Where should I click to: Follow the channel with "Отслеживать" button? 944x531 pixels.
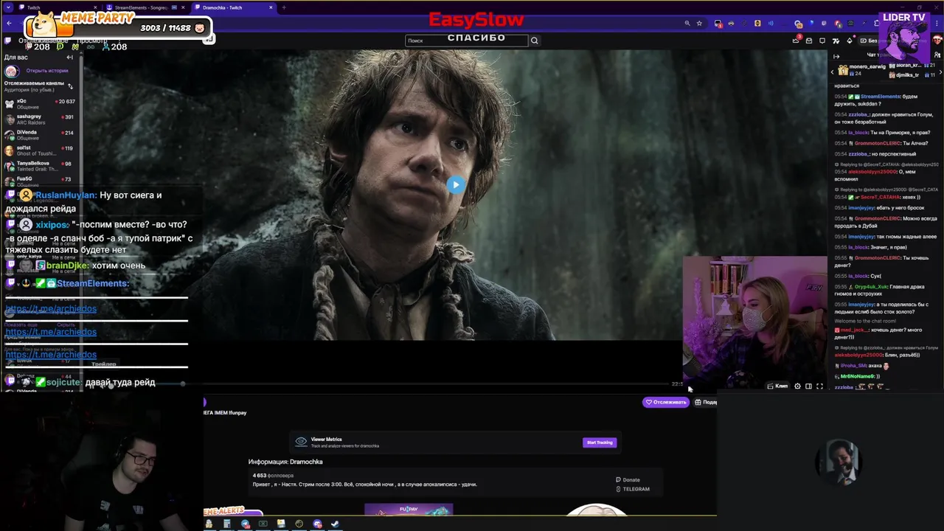pos(666,402)
